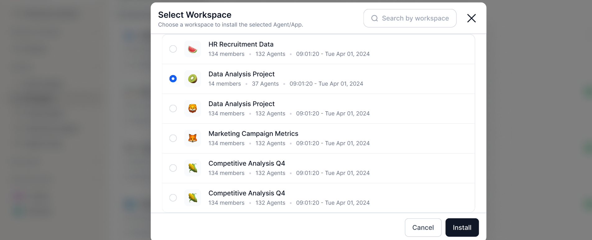Open the Marketing Campaign Metrics workspace title
The image size is (592, 240).
click(253, 134)
